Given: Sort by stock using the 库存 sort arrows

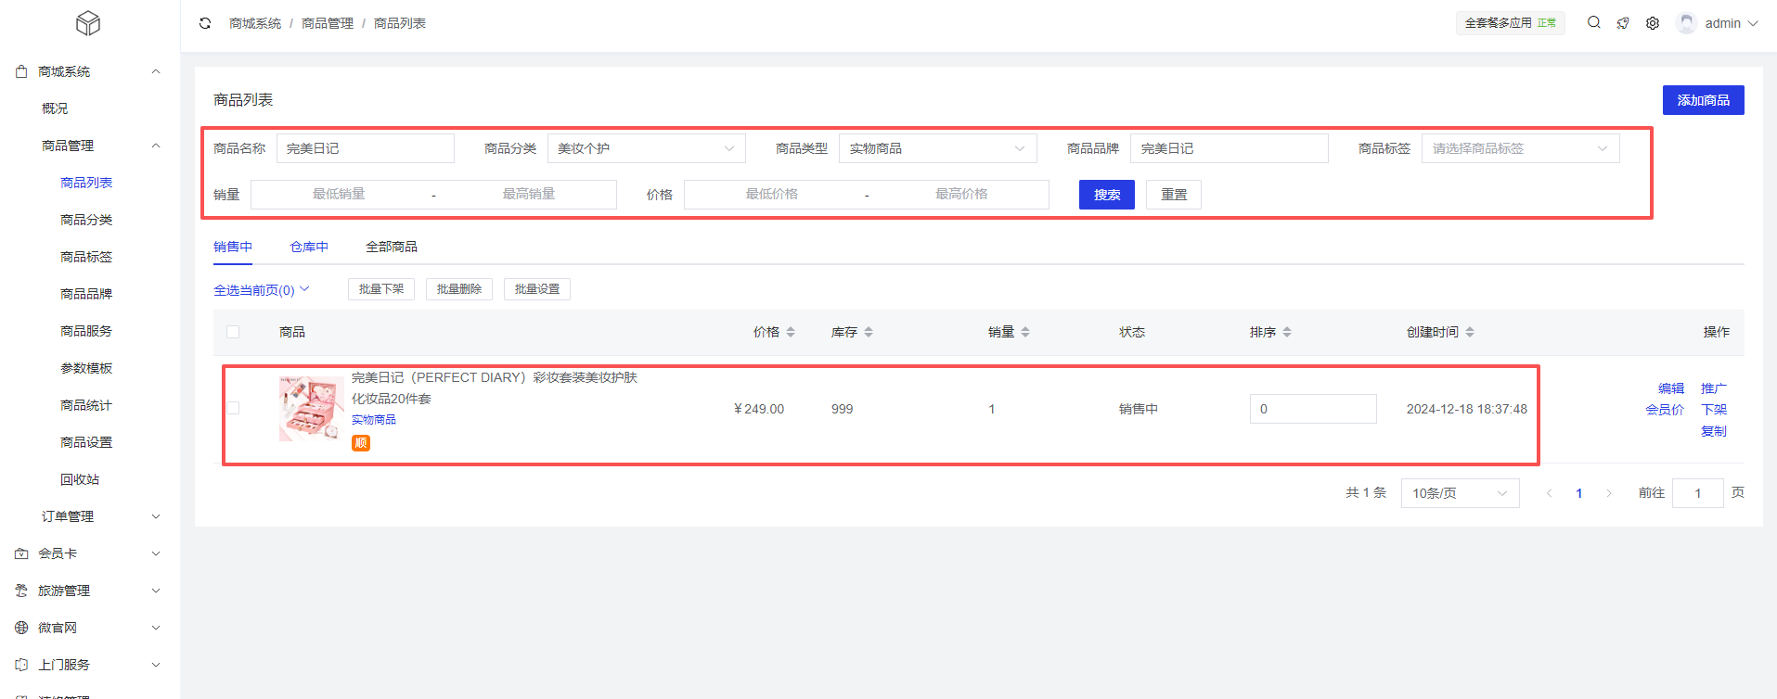Looking at the screenshot, I should [x=869, y=332].
